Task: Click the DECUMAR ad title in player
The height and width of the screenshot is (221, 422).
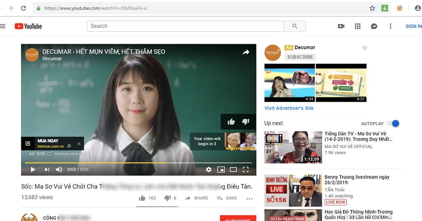Action: (x=104, y=52)
